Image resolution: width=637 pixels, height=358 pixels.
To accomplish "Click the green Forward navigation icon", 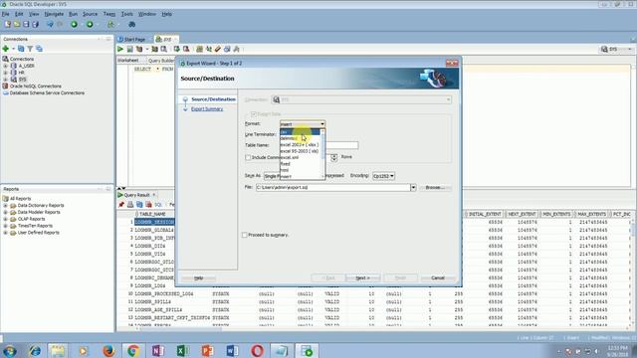I will click(90, 24).
